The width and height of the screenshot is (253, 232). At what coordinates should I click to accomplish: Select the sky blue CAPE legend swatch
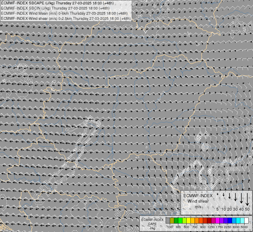point(234,220)
